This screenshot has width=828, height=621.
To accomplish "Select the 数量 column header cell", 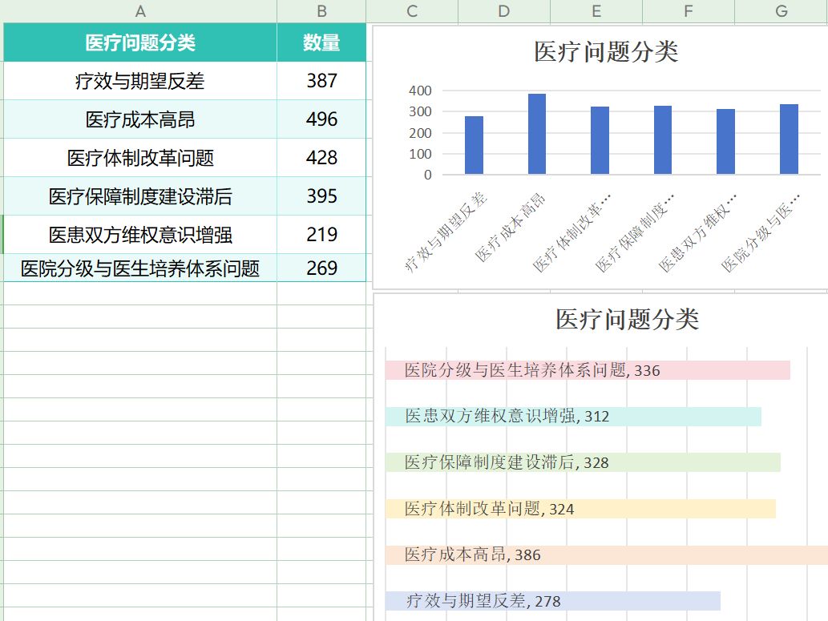I will [321, 42].
